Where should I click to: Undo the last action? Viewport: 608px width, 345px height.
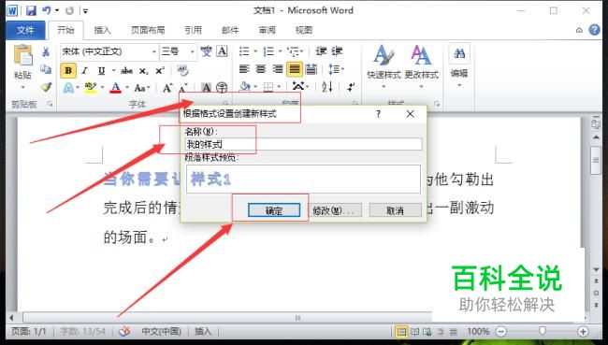coord(47,10)
